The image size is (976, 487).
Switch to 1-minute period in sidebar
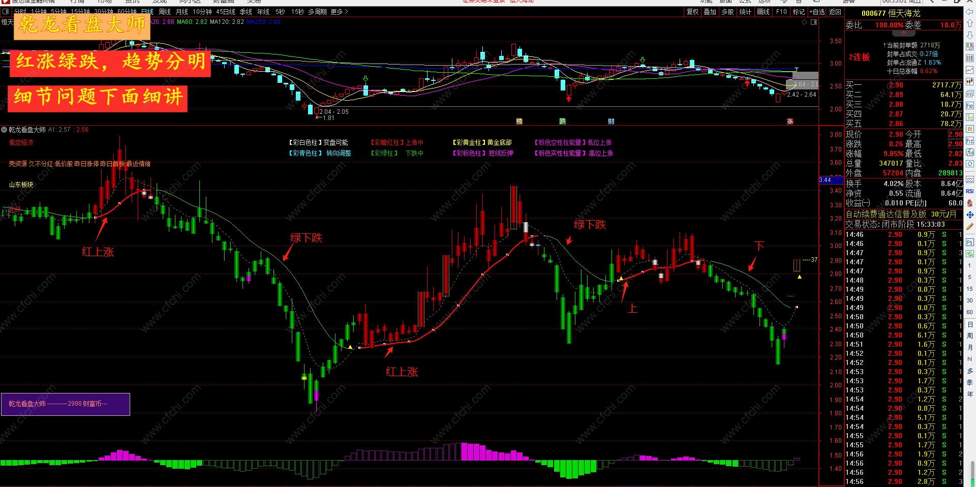coord(970,265)
